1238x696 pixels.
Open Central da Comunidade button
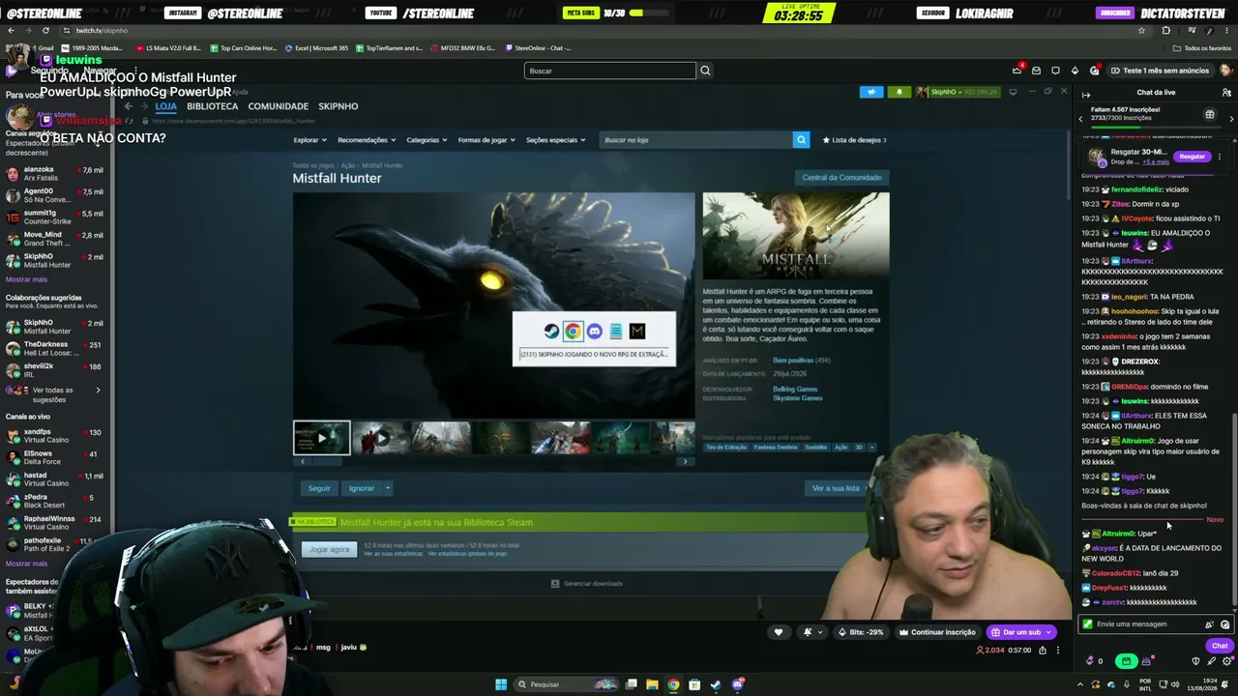coord(841,178)
